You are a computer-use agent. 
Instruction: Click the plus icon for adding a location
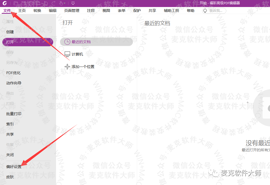pyautogui.click(x=67, y=67)
